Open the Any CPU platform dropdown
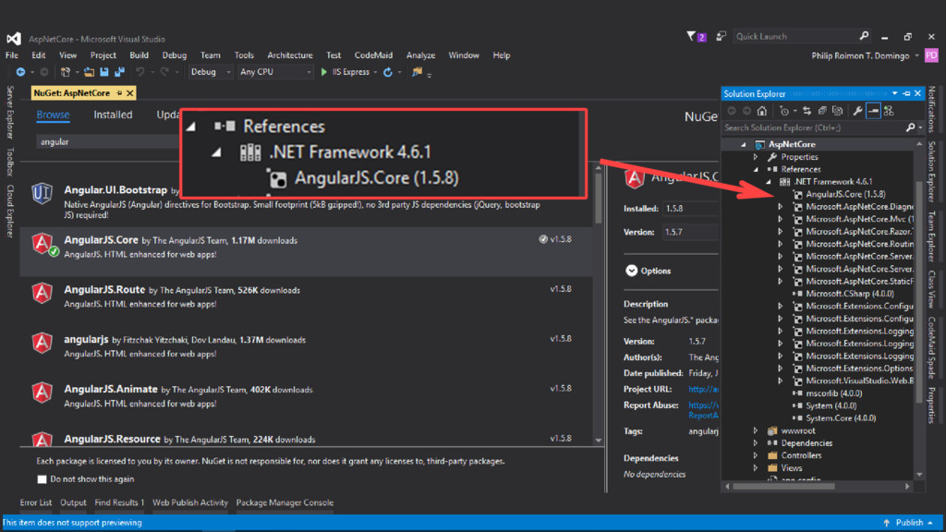This screenshot has width=946, height=532. click(x=274, y=72)
